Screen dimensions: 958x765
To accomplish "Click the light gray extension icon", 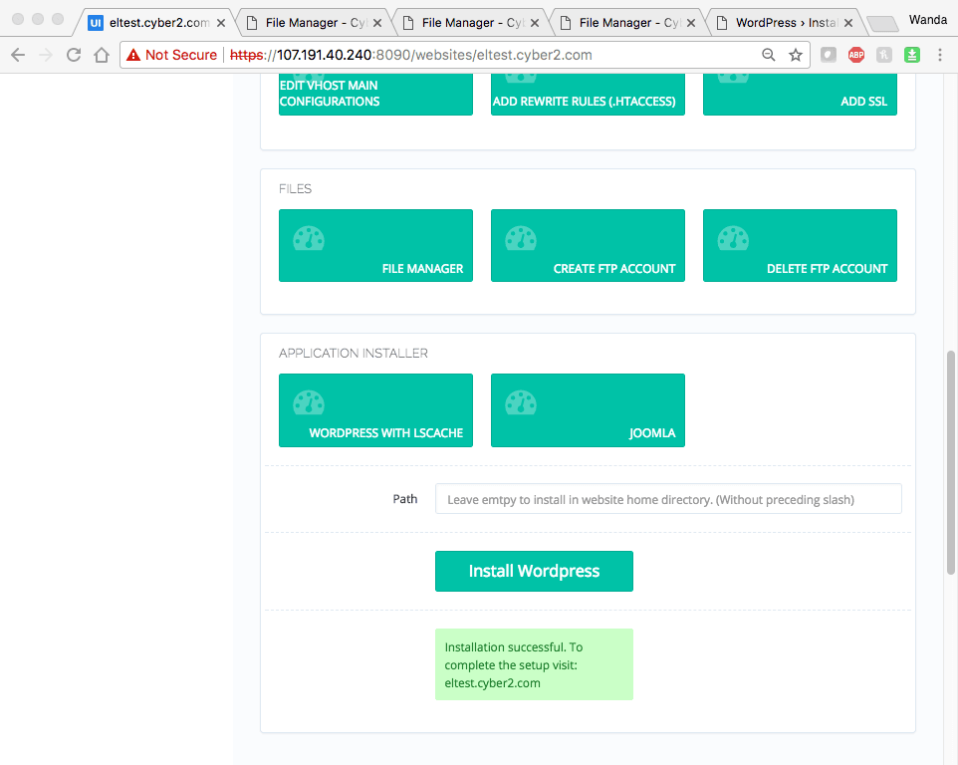I will tap(884, 55).
